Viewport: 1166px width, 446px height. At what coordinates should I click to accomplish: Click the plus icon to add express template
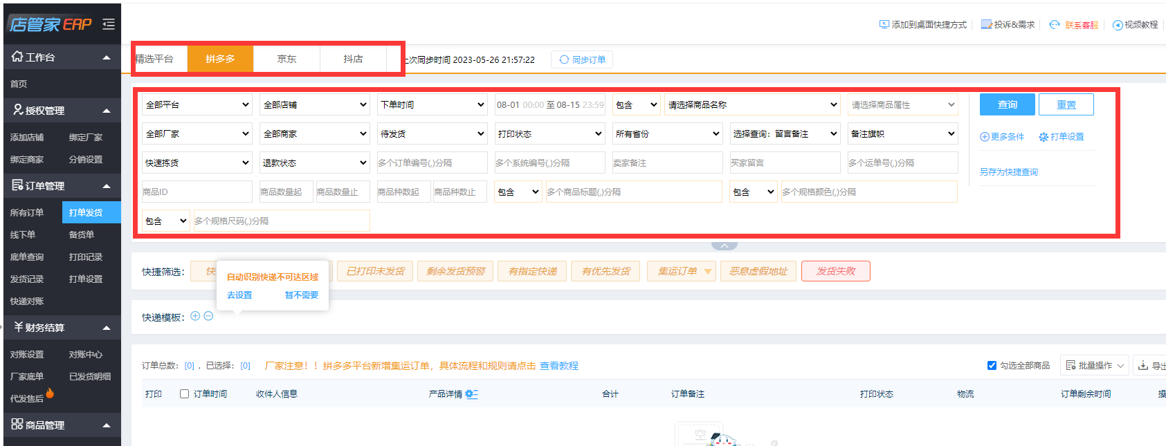coord(195,316)
